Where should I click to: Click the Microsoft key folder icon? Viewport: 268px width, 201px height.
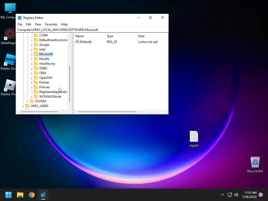tap(36, 54)
